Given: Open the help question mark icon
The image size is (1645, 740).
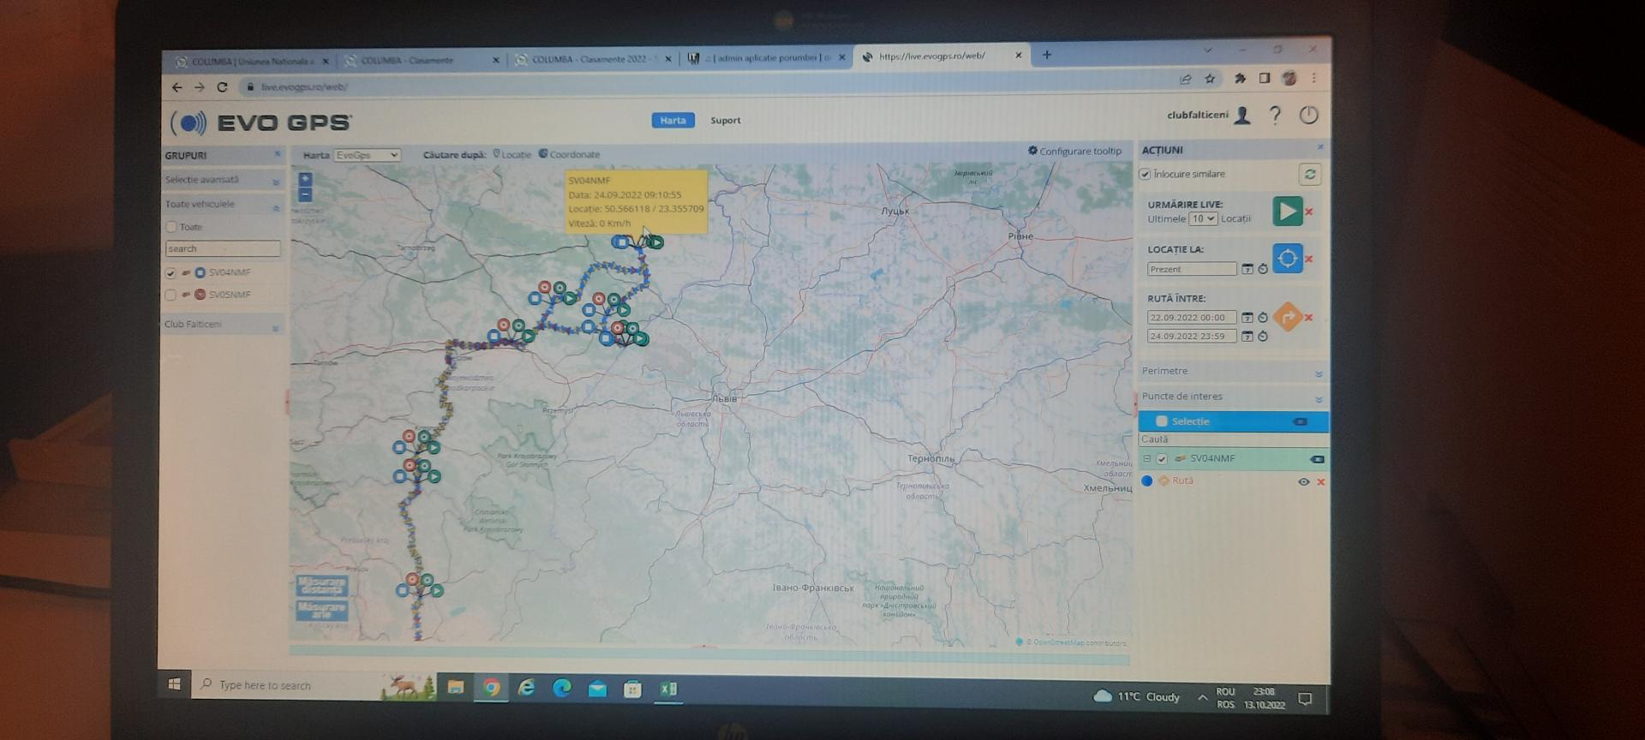Looking at the screenshot, I should 1275,116.
